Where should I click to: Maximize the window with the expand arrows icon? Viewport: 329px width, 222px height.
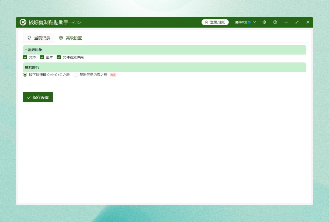point(297,22)
